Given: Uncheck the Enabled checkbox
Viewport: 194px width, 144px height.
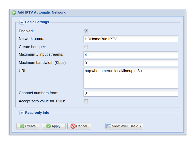Looking at the screenshot, I should [86, 31].
